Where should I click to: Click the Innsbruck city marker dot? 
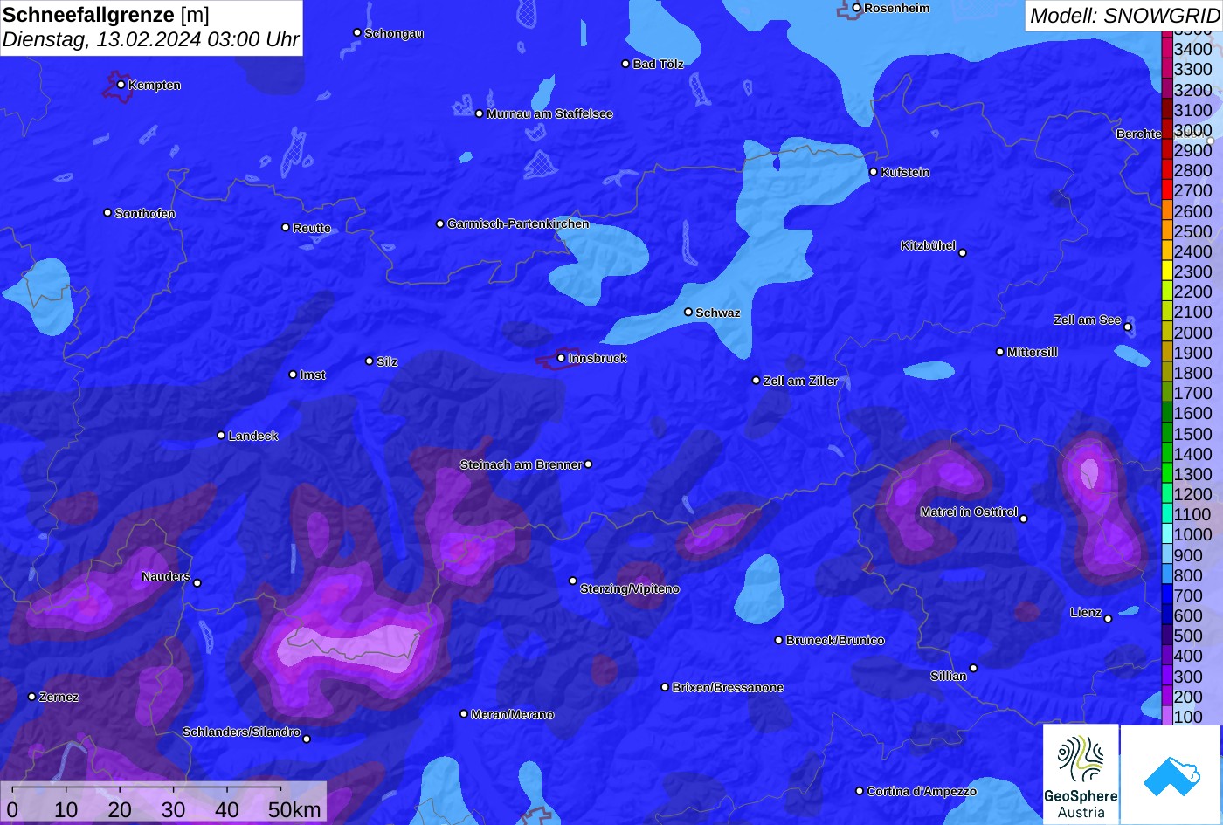[561, 358]
